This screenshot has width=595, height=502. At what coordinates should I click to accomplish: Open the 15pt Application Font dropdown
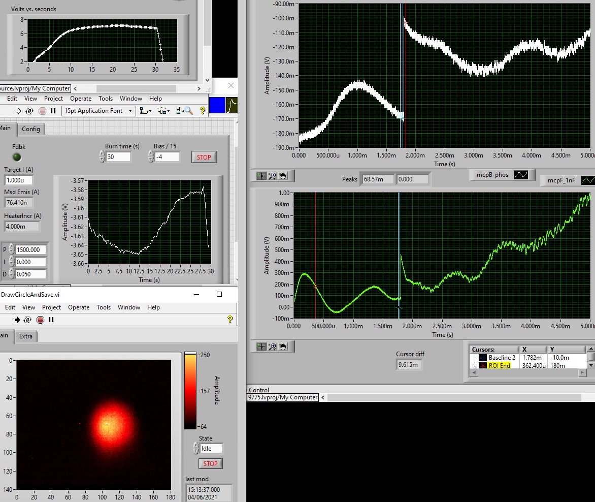98,111
